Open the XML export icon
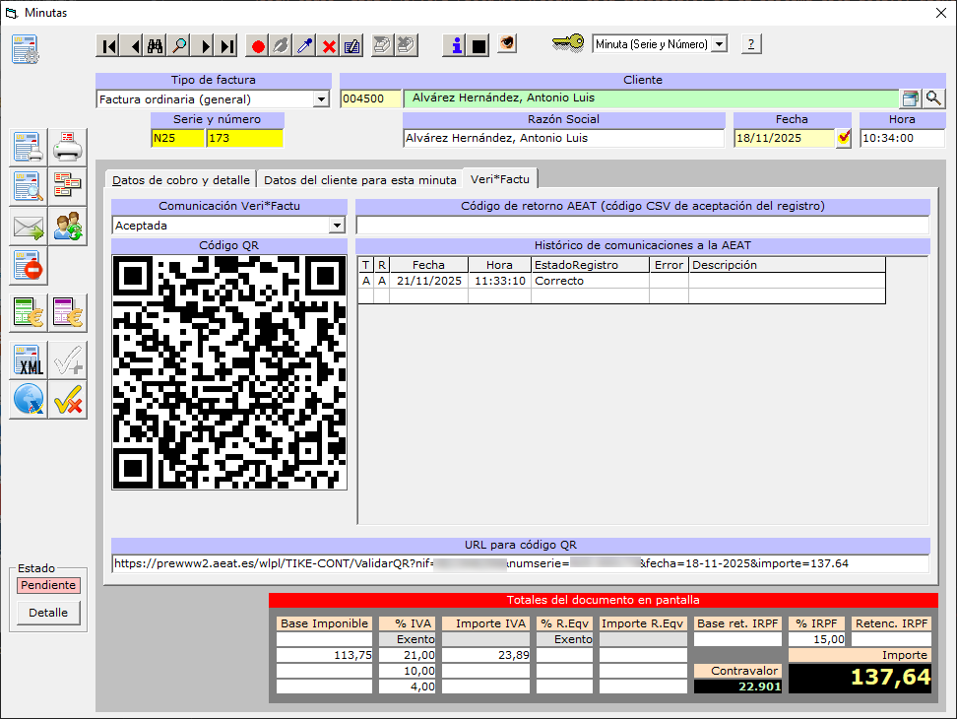The image size is (957, 719). pyautogui.click(x=28, y=362)
